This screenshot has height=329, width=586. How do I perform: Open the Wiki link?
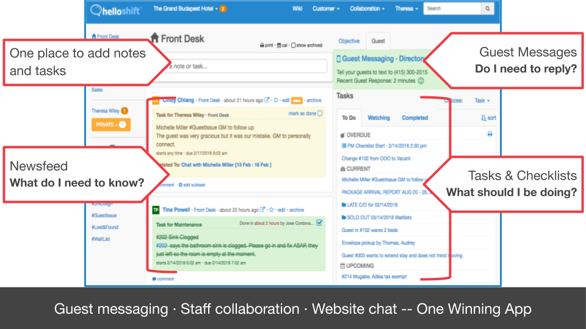click(x=297, y=9)
